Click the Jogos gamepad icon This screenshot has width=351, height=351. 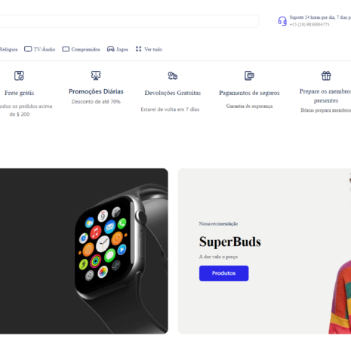coord(111,49)
